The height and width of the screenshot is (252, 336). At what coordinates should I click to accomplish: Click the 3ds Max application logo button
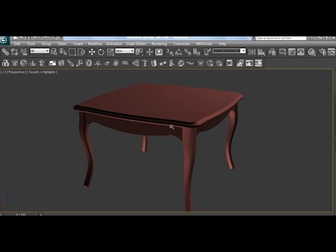tap(4, 41)
